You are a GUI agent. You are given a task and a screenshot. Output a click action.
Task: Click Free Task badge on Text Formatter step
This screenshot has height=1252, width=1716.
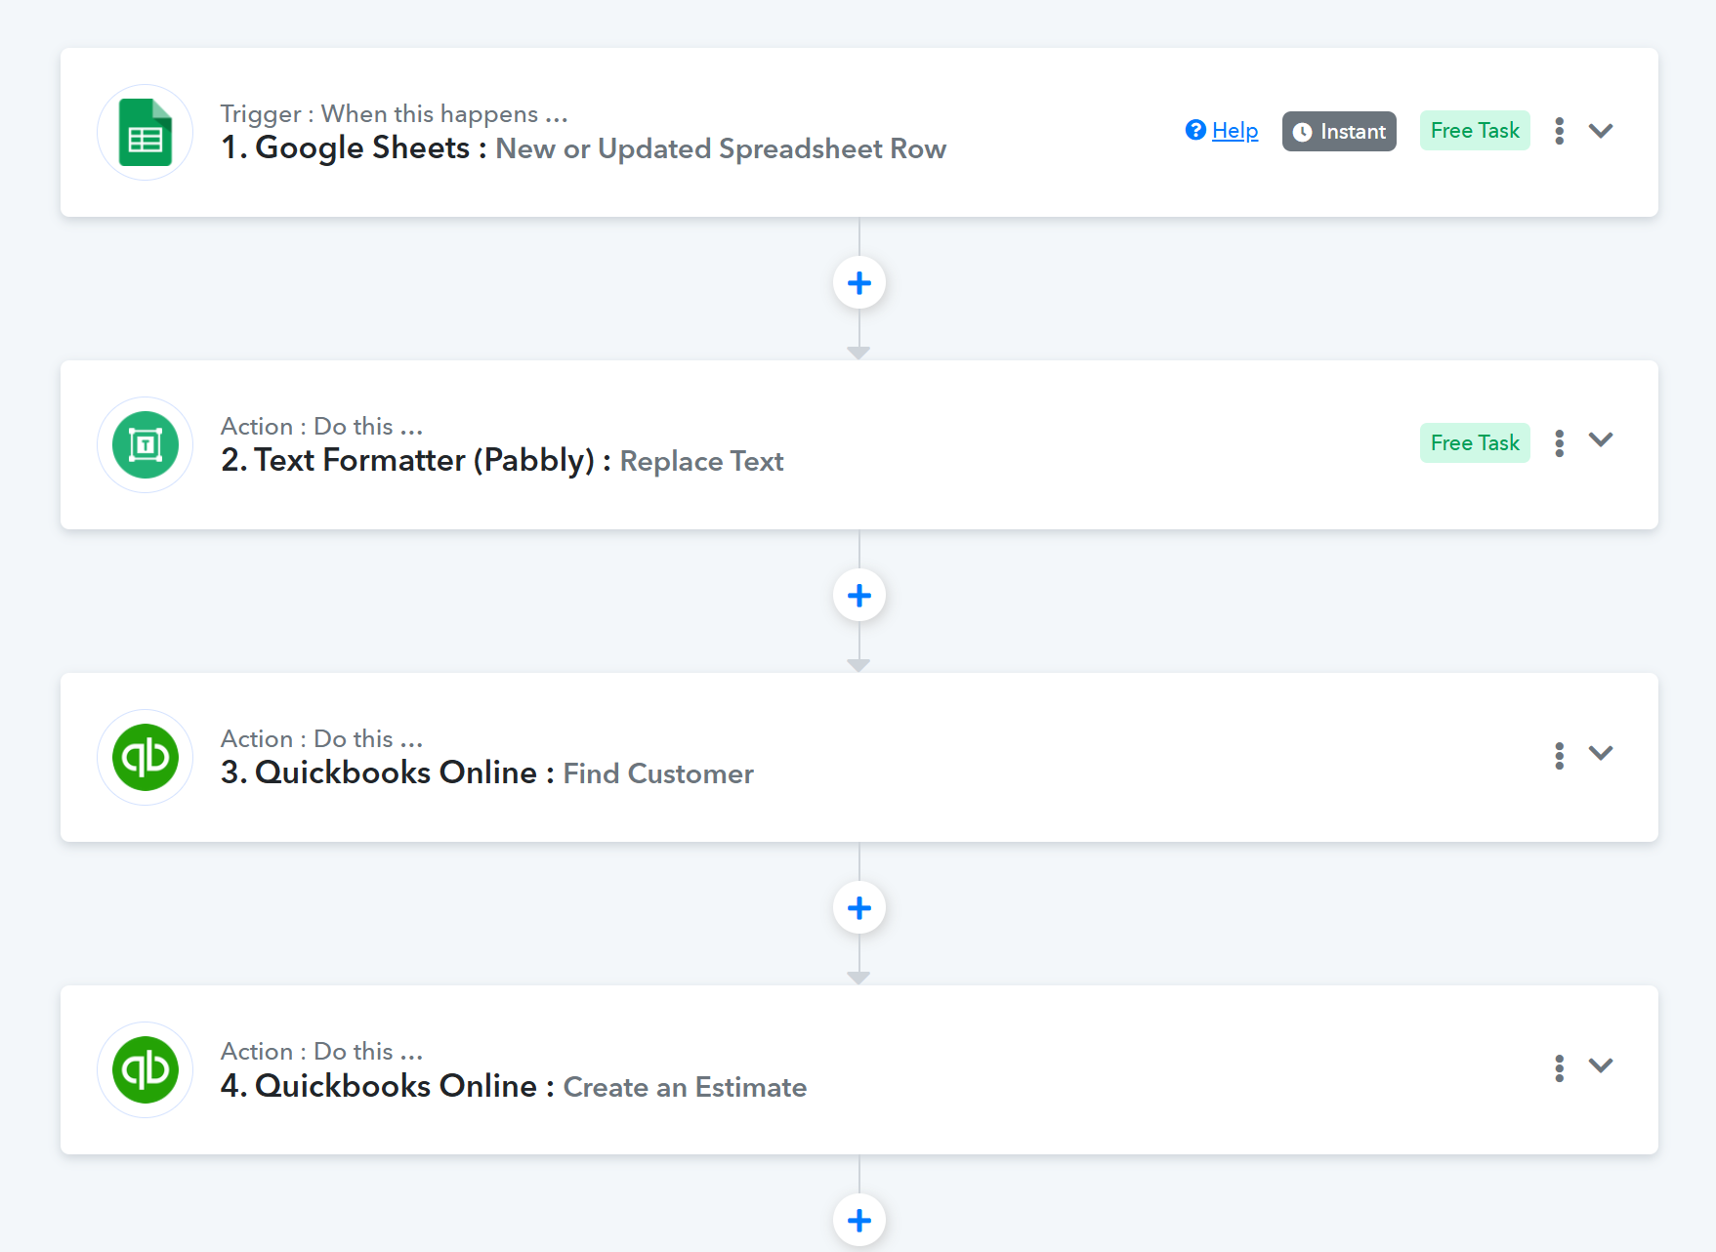point(1475,443)
